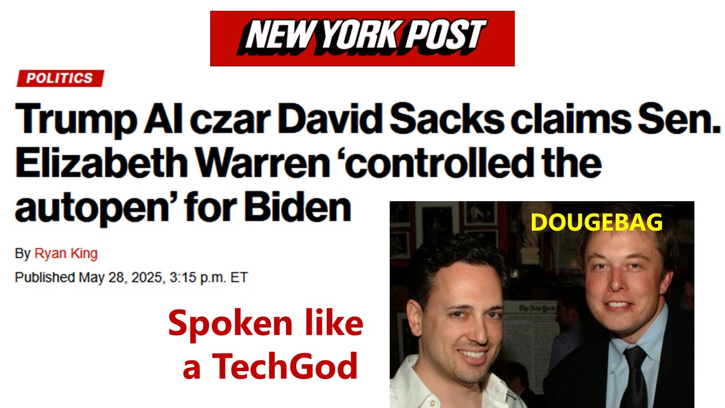
Task: Click the 3:15 p.m. ET timestamp
Action: (x=213, y=278)
